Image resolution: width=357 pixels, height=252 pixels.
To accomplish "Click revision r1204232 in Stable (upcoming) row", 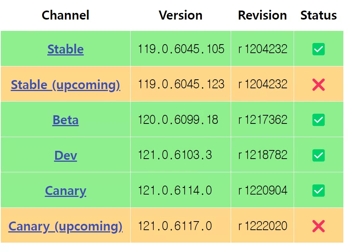I will pos(262,84).
